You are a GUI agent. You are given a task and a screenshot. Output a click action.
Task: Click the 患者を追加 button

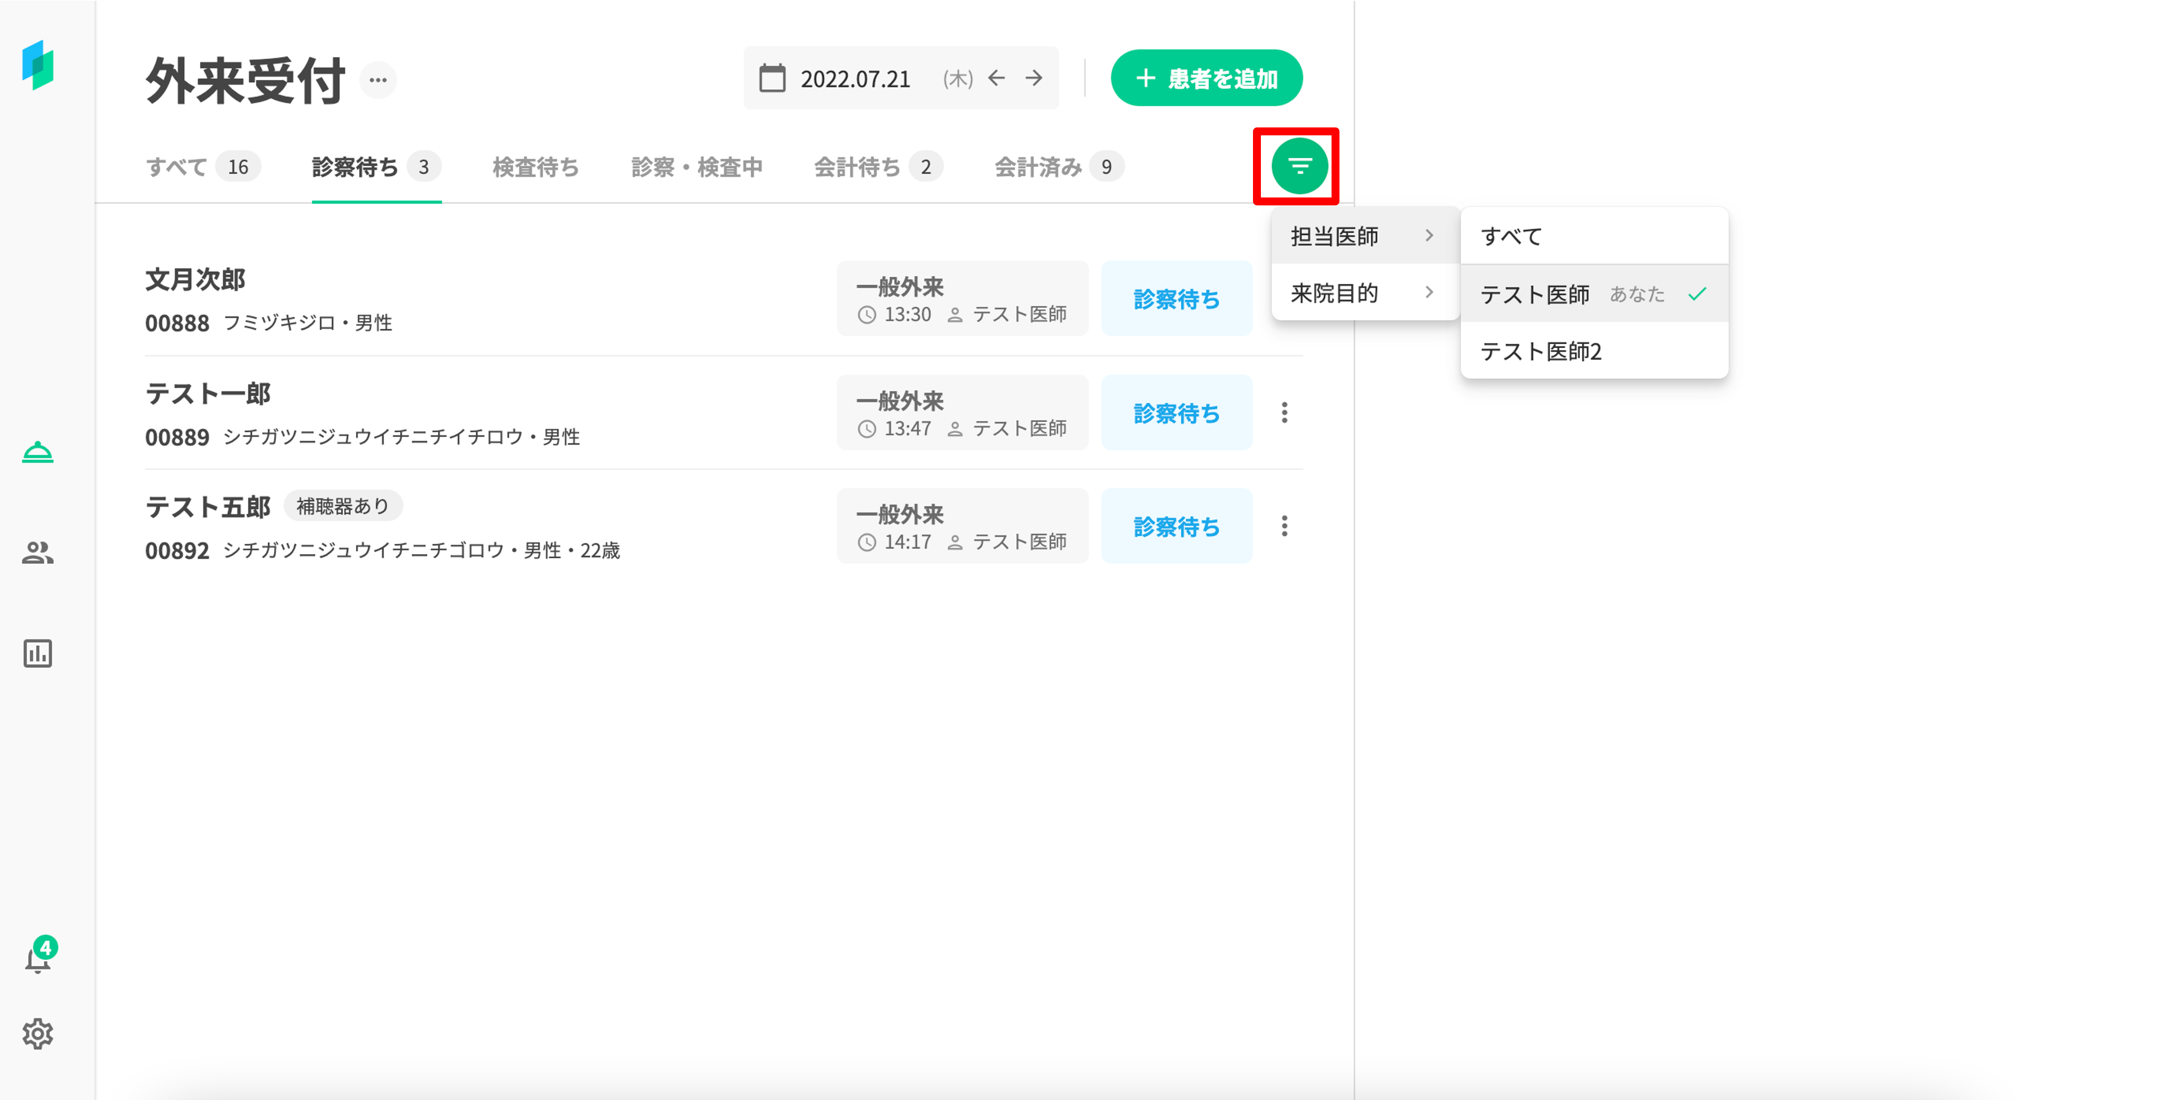pyautogui.click(x=1206, y=79)
